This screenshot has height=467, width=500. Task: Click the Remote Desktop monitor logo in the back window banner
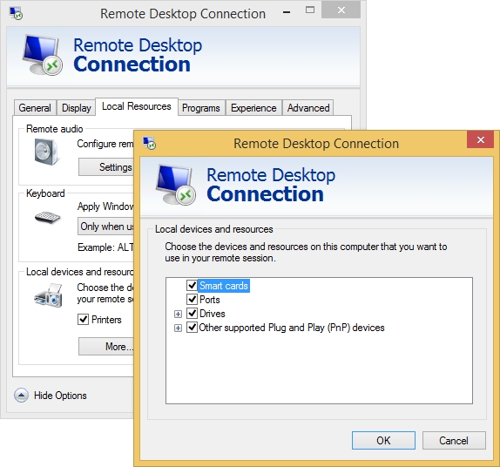pos(42,55)
